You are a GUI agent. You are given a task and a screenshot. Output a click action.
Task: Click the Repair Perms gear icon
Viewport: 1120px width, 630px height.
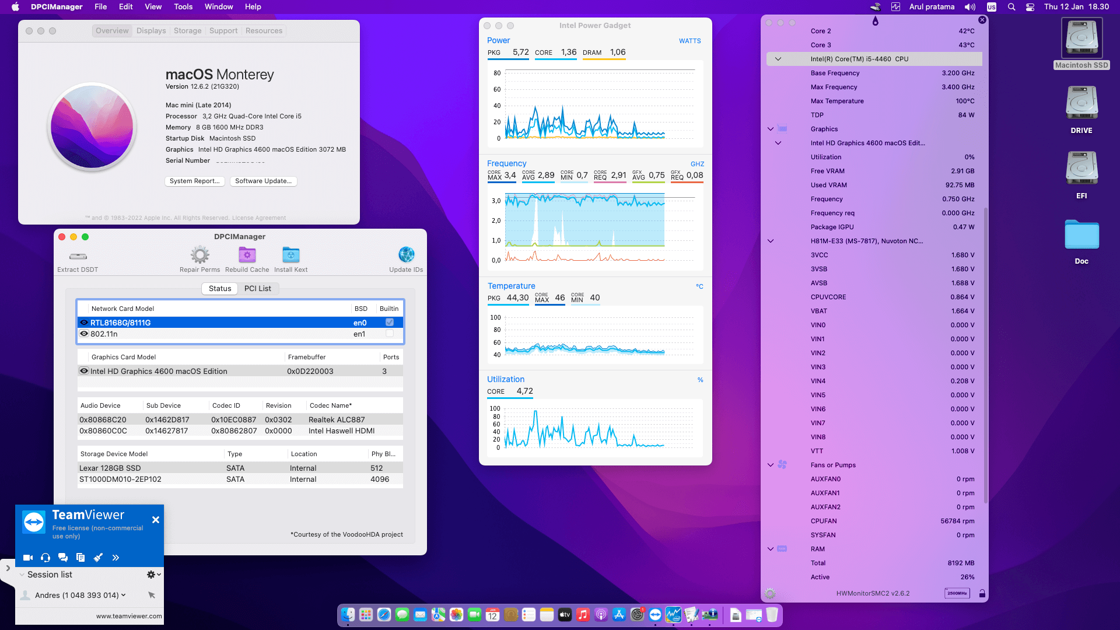pos(199,254)
